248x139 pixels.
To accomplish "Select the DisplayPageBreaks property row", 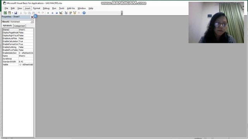I will pos(18,32).
